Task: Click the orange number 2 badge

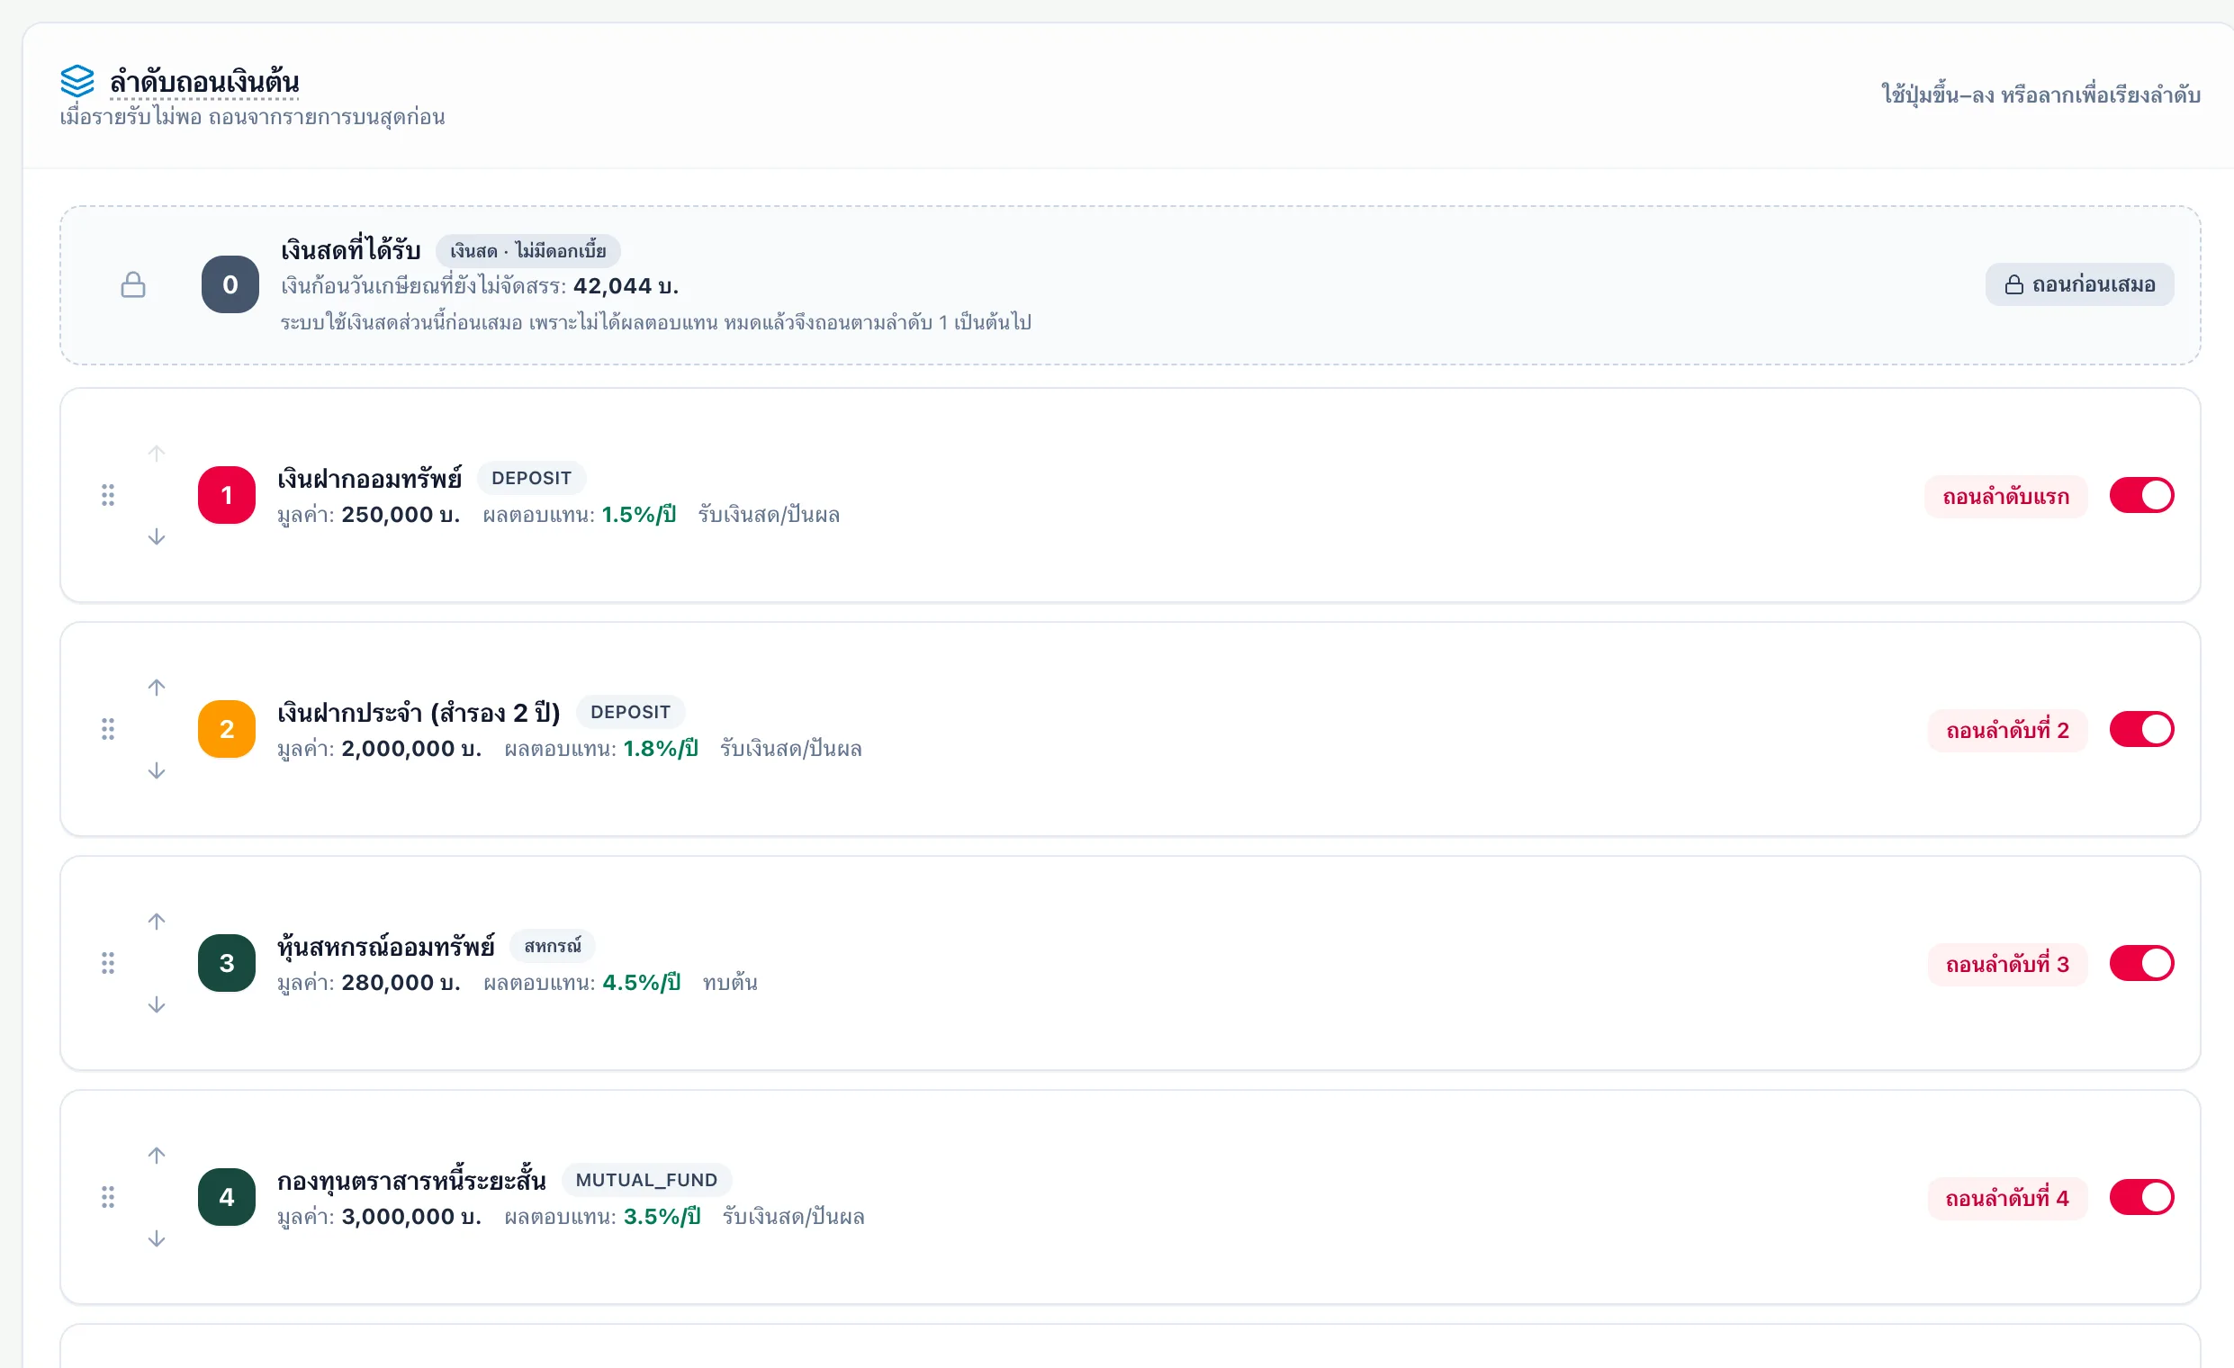Action: 227,729
